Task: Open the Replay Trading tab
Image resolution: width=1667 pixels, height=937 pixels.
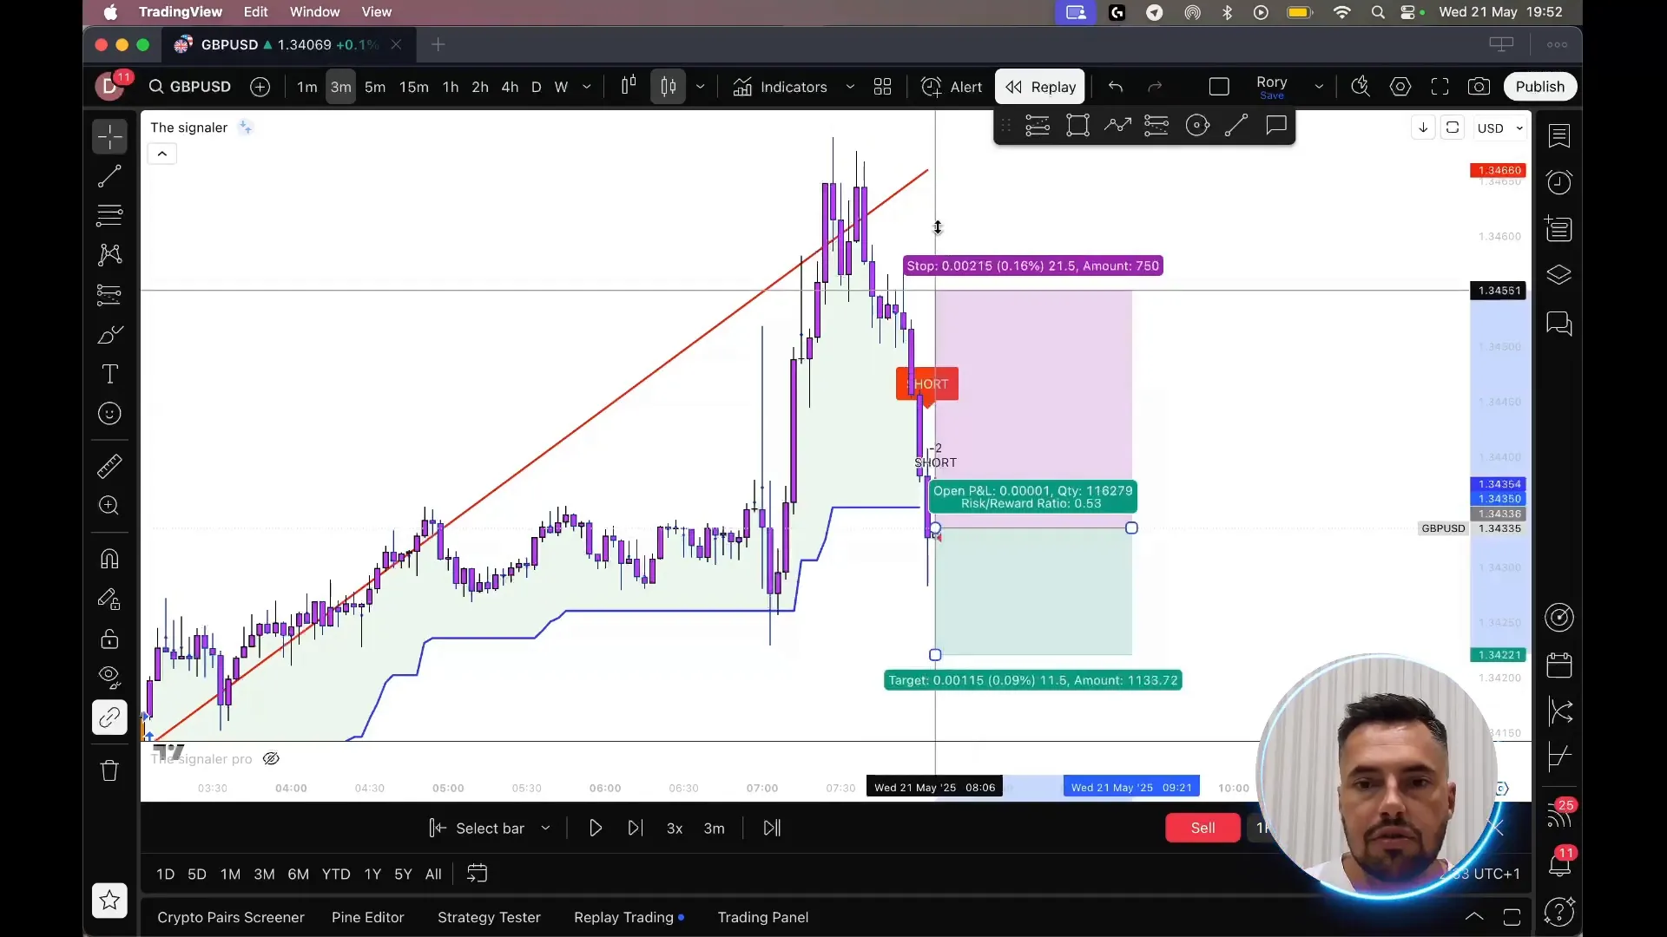Action: (x=628, y=917)
